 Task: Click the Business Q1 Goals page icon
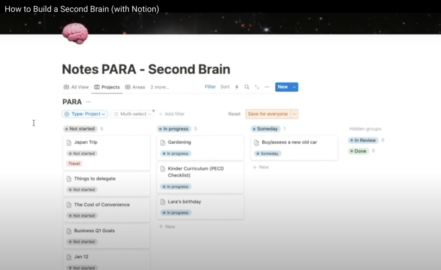[69, 231]
